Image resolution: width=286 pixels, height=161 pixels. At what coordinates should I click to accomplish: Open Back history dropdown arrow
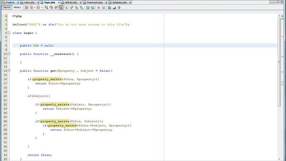pyautogui.click(x=35, y=8)
